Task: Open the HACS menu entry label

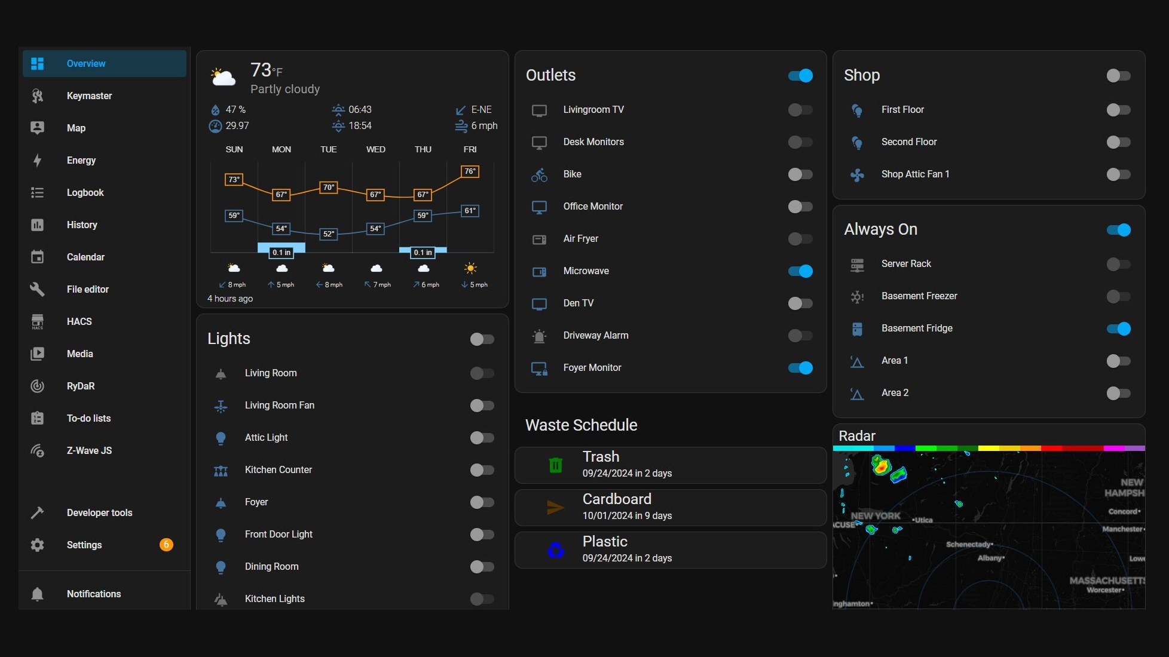Action: (x=79, y=321)
